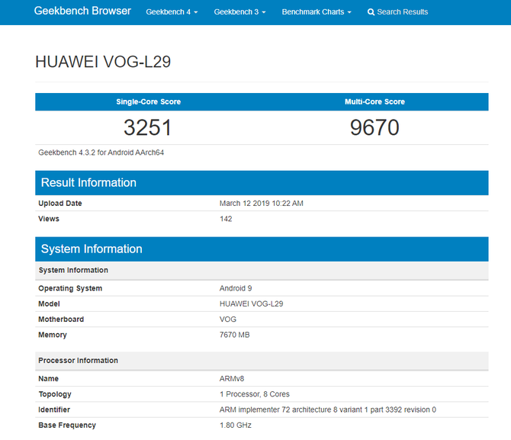
Task: Click the multi-core value 9670
Action: [374, 127]
